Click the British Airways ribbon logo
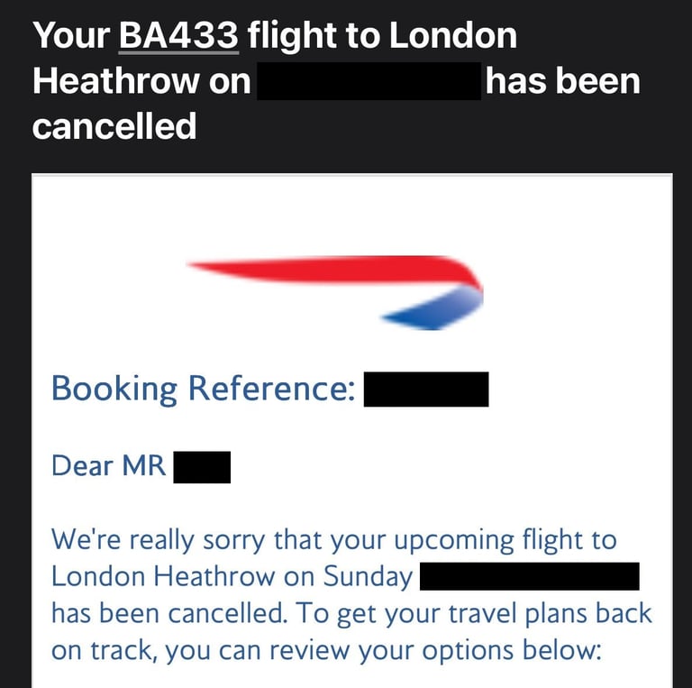Viewport: 692px width, 688px height. point(334,292)
